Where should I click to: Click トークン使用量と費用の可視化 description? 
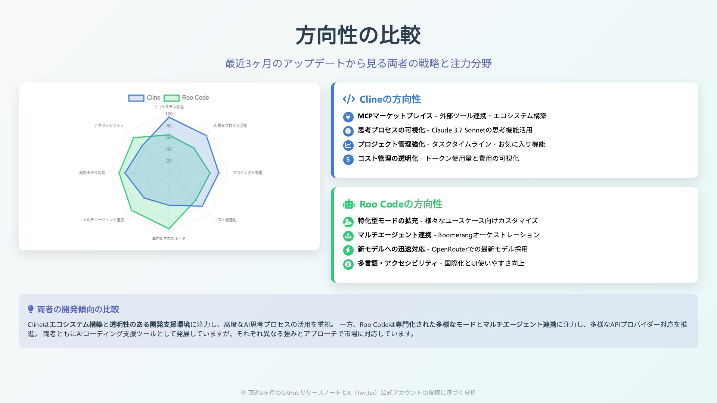(x=472, y=159)
